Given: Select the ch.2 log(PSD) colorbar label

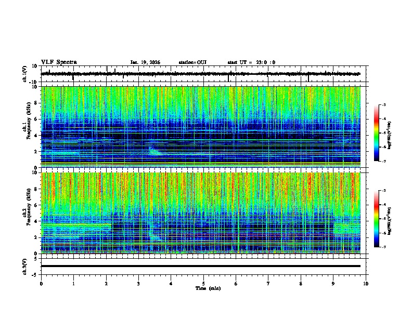Looking at the screenshot, I should point(390,221).
